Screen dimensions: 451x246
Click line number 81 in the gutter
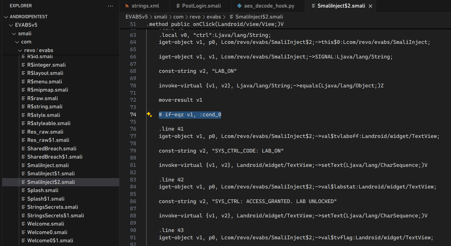click(133, 165)
